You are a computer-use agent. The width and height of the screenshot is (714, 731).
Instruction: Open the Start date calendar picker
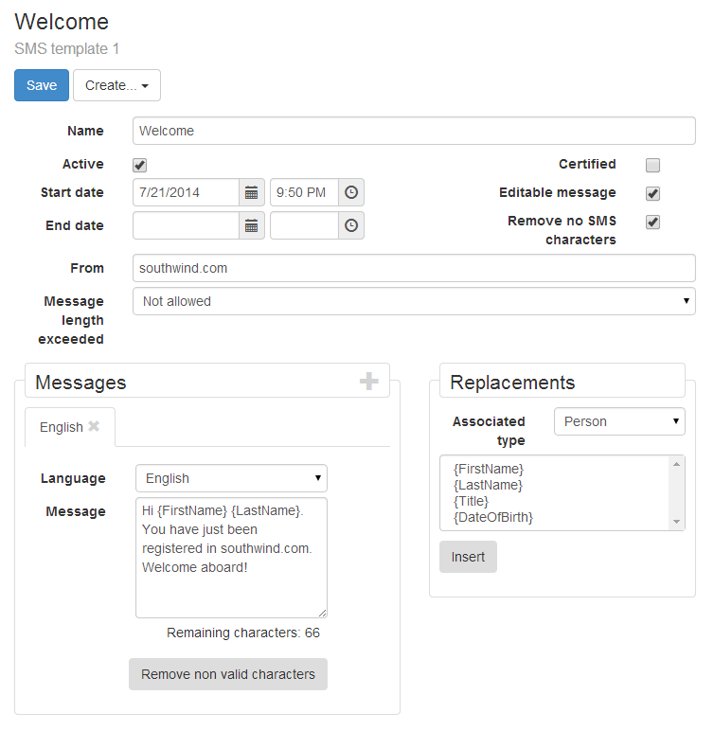(251, 192)
